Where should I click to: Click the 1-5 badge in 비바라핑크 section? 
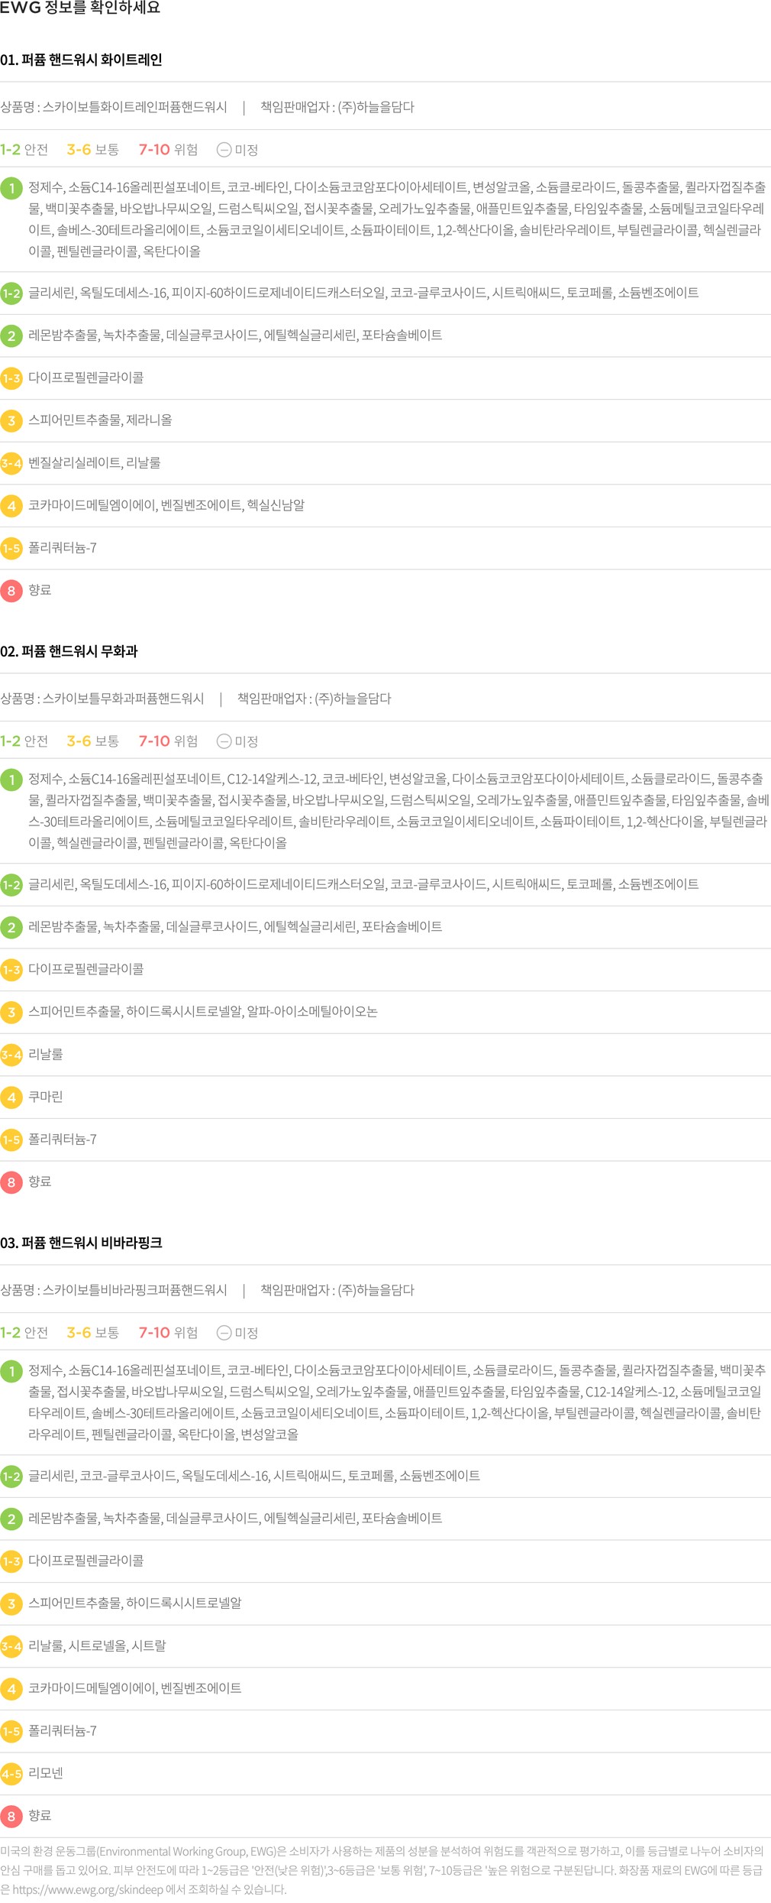[11, 1731]
